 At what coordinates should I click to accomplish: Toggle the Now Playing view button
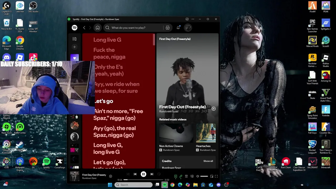pyautogui.click(x=176, y=176)
